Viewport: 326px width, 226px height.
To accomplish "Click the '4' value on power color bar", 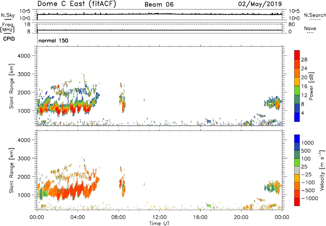I will tap(302, 113).
